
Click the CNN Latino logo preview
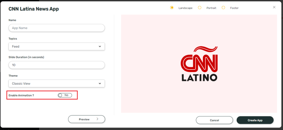click(x=199, y=64)
